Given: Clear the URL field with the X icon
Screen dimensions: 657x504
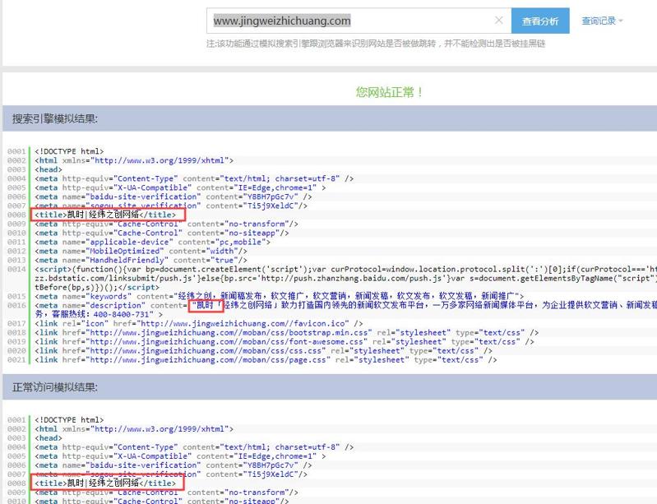Looking at the screenshot, I should pyautogui.click(x=498, y=20).
